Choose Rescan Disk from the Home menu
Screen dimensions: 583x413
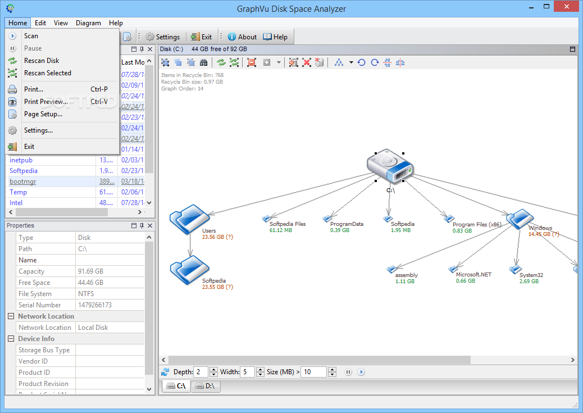pyautogui.click(x=62, y=61)
